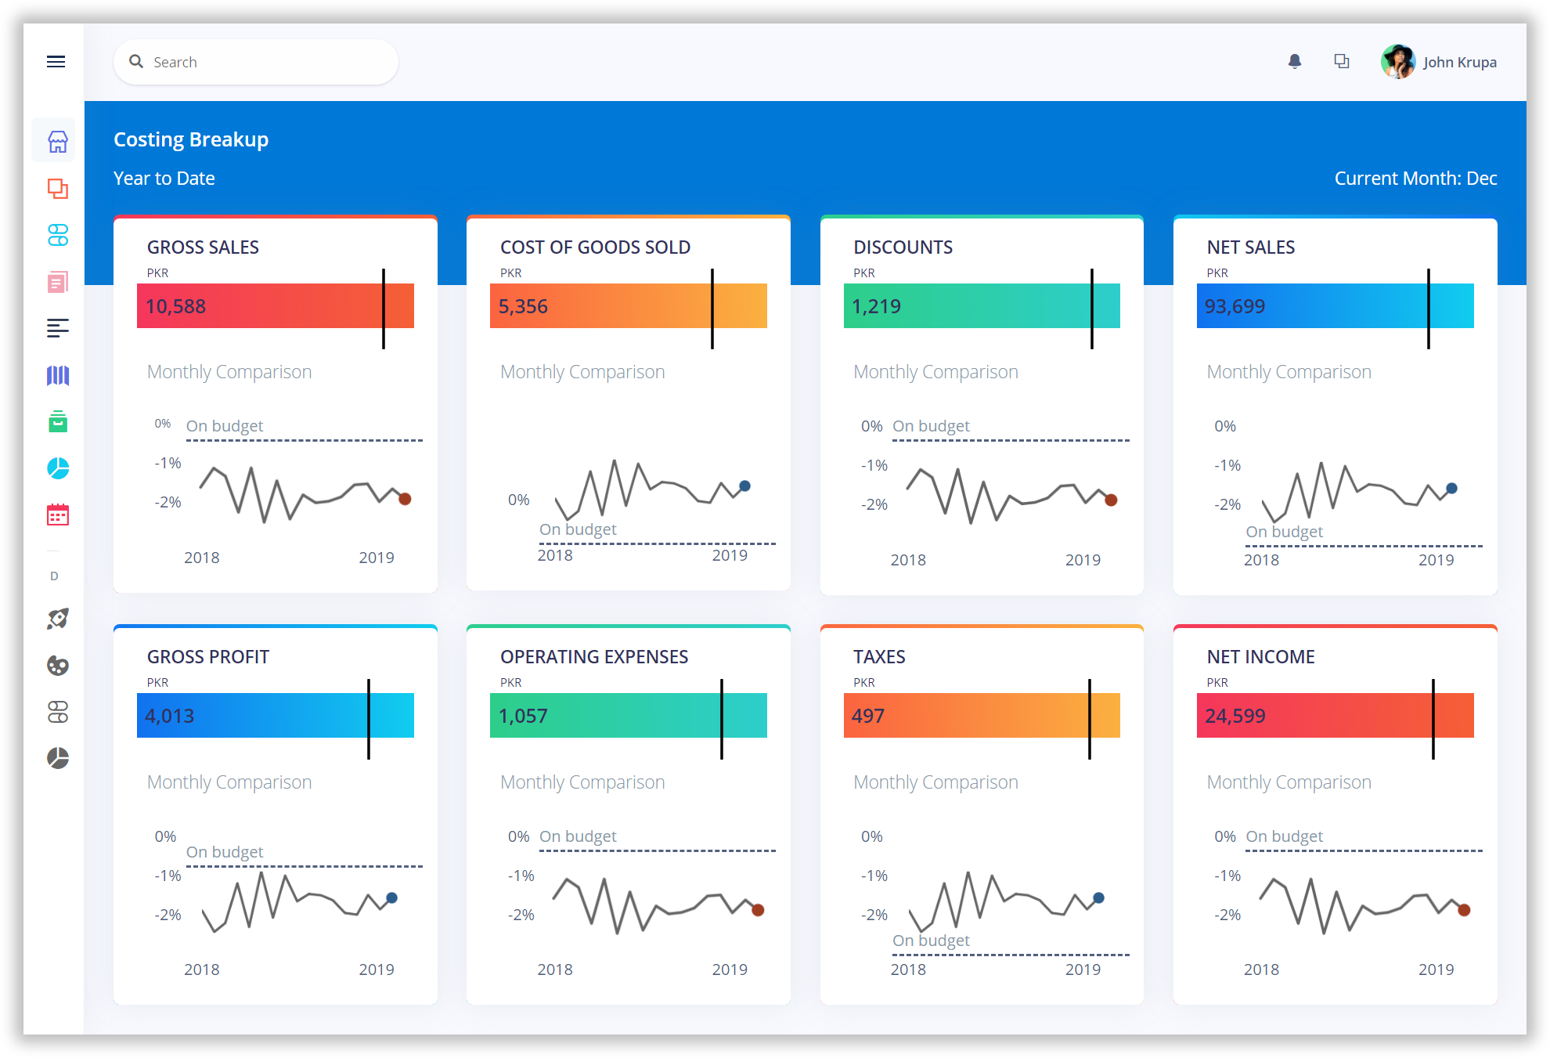Click the settings/palette icon in sidebar
Image resolution: width=1550 pixels, height=1058 pixels.
(x=56, y=665)
